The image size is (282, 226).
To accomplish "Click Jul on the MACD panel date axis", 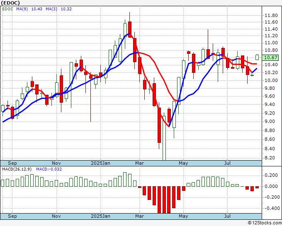I will pos(228,216).
